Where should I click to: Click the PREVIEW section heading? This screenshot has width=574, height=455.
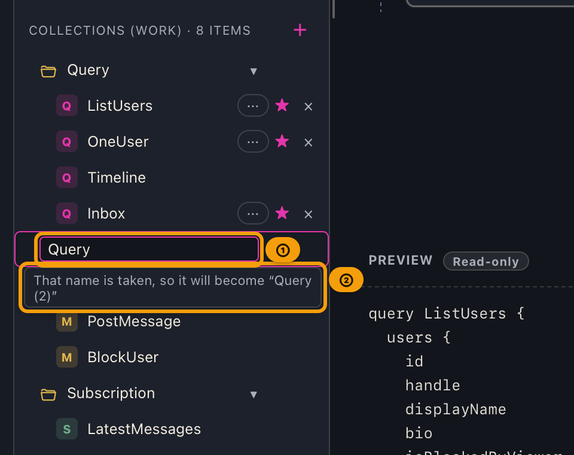click(401, 260)
